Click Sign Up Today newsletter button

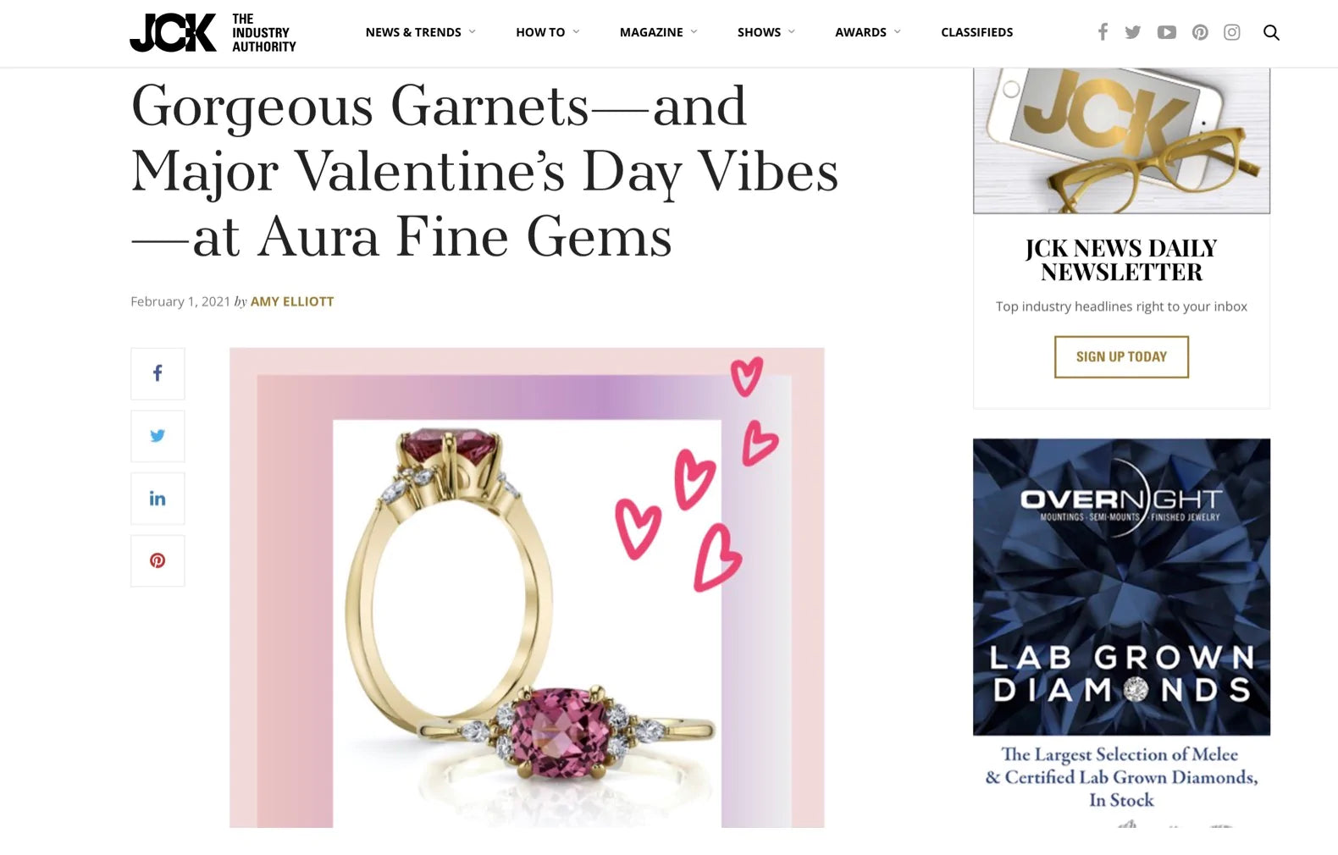pyautogui.click(x=1121, y=356)
